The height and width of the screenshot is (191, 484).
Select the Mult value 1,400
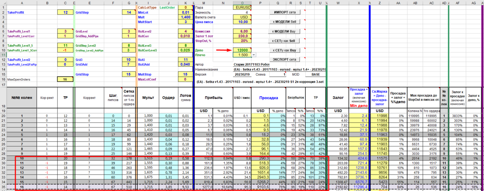185,17
